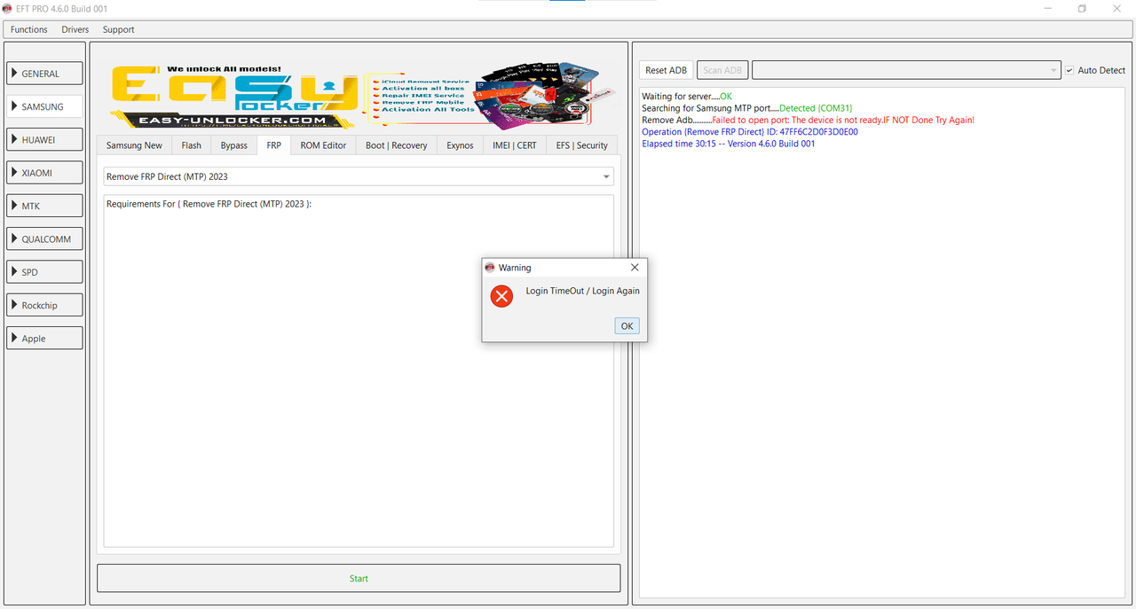Expand the Rockchip category
Screen dimensions: 1136x609
click(x=44, y=305)
